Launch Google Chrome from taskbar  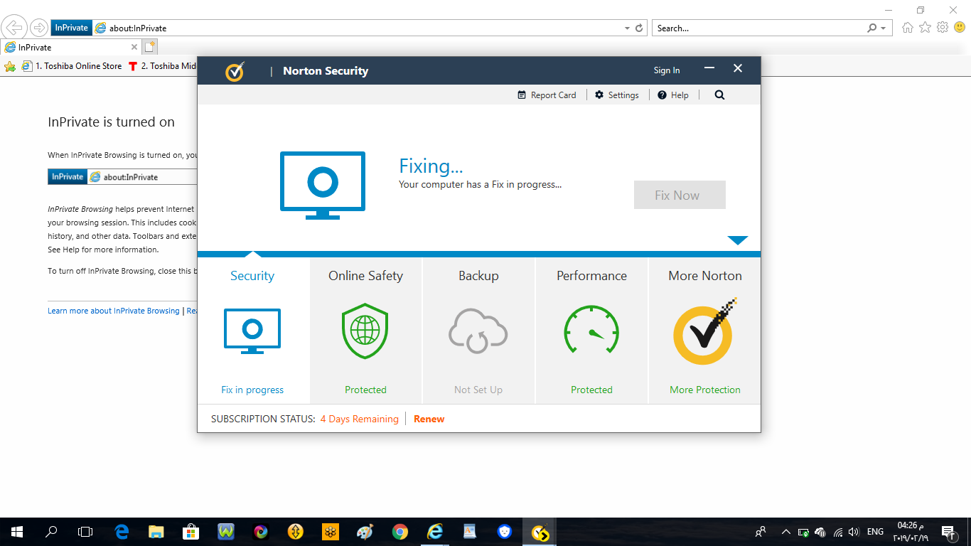pyautogui.click(x=400, y=531)
